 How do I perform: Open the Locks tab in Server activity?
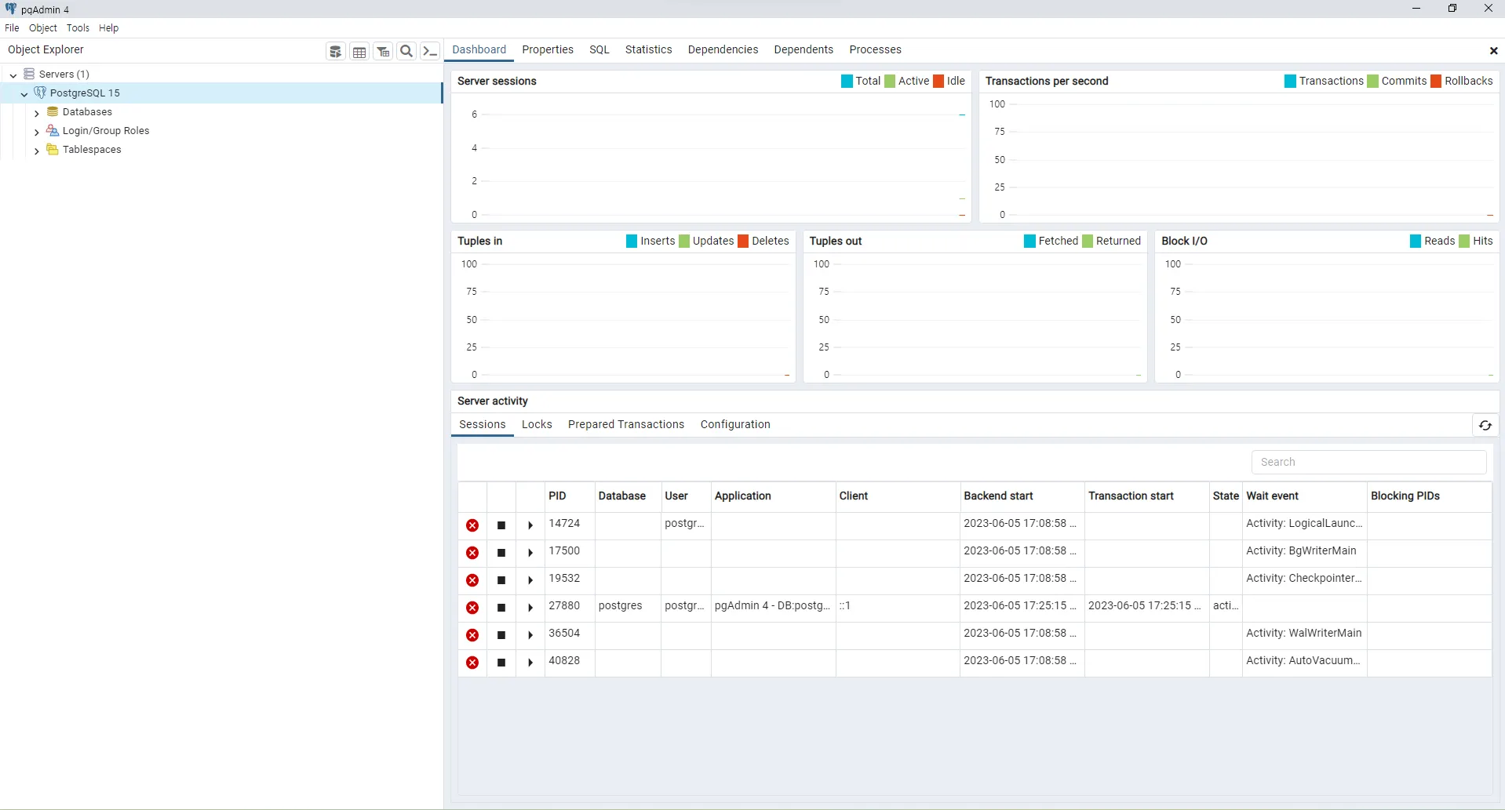click(537, 424)
